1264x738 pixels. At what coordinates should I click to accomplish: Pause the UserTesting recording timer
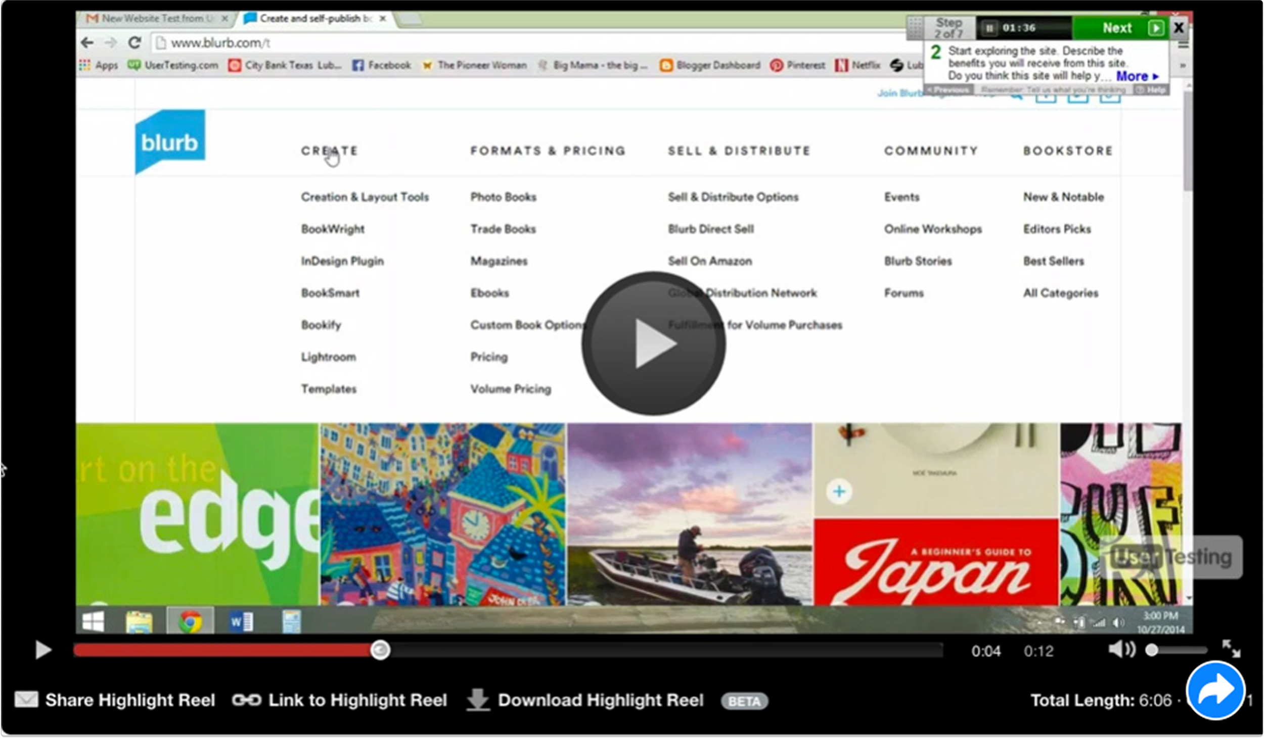click(x=989, y=28)
